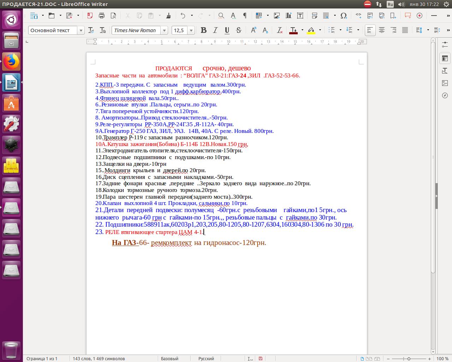The height and width of the screenshot is (362, 452).
Task: Open the Save button dropdown arrow
Action: coord(78,16)
